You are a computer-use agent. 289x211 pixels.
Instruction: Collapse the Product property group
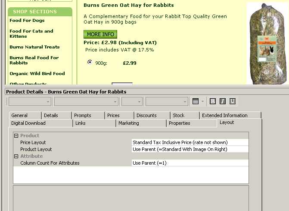pyautogui.click(x=16, y=136)
